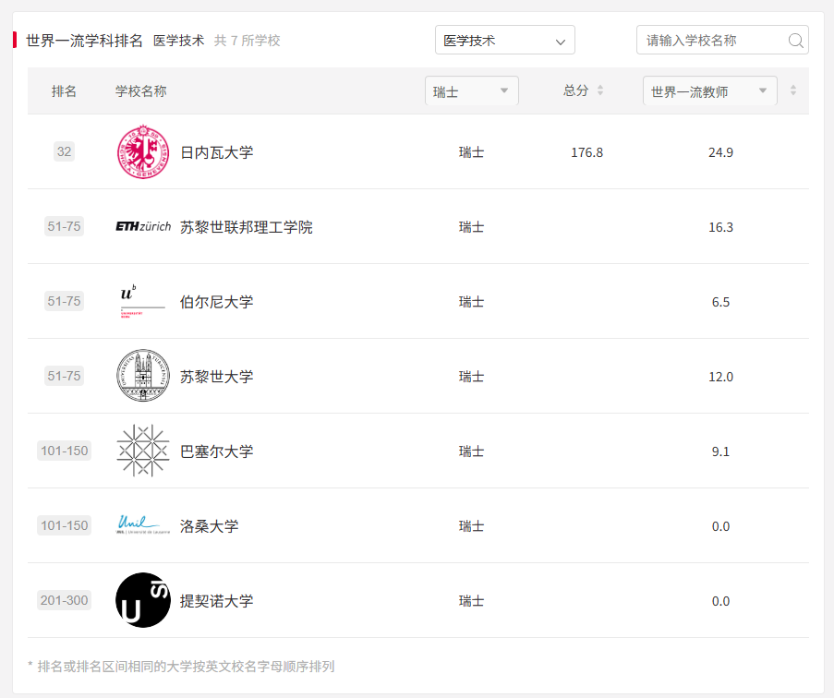Open 提契诺大学 link
This screenshot has width=834, height=698.
tap(216, 601)
